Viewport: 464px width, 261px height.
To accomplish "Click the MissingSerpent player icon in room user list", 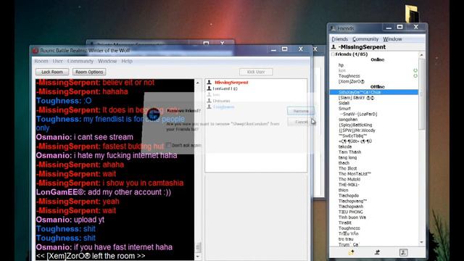I will pyautogui.click(x=209, y=82).
